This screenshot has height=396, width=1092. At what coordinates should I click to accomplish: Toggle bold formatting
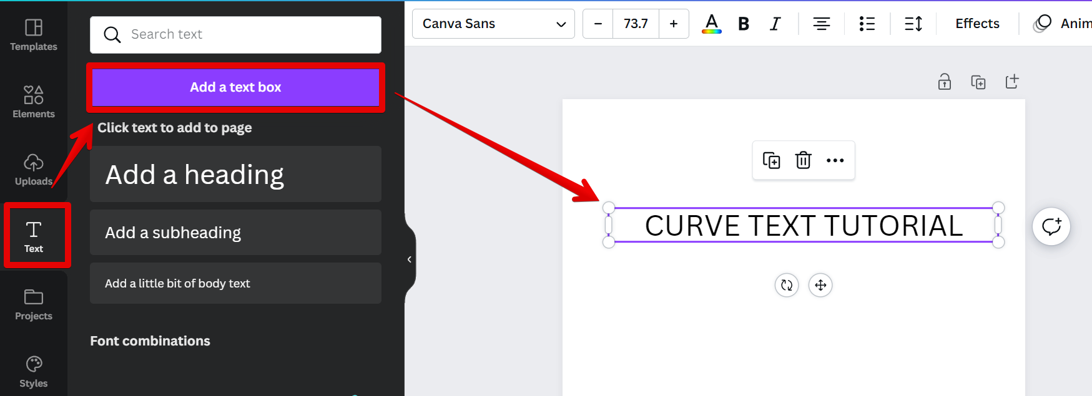(743, 24)
